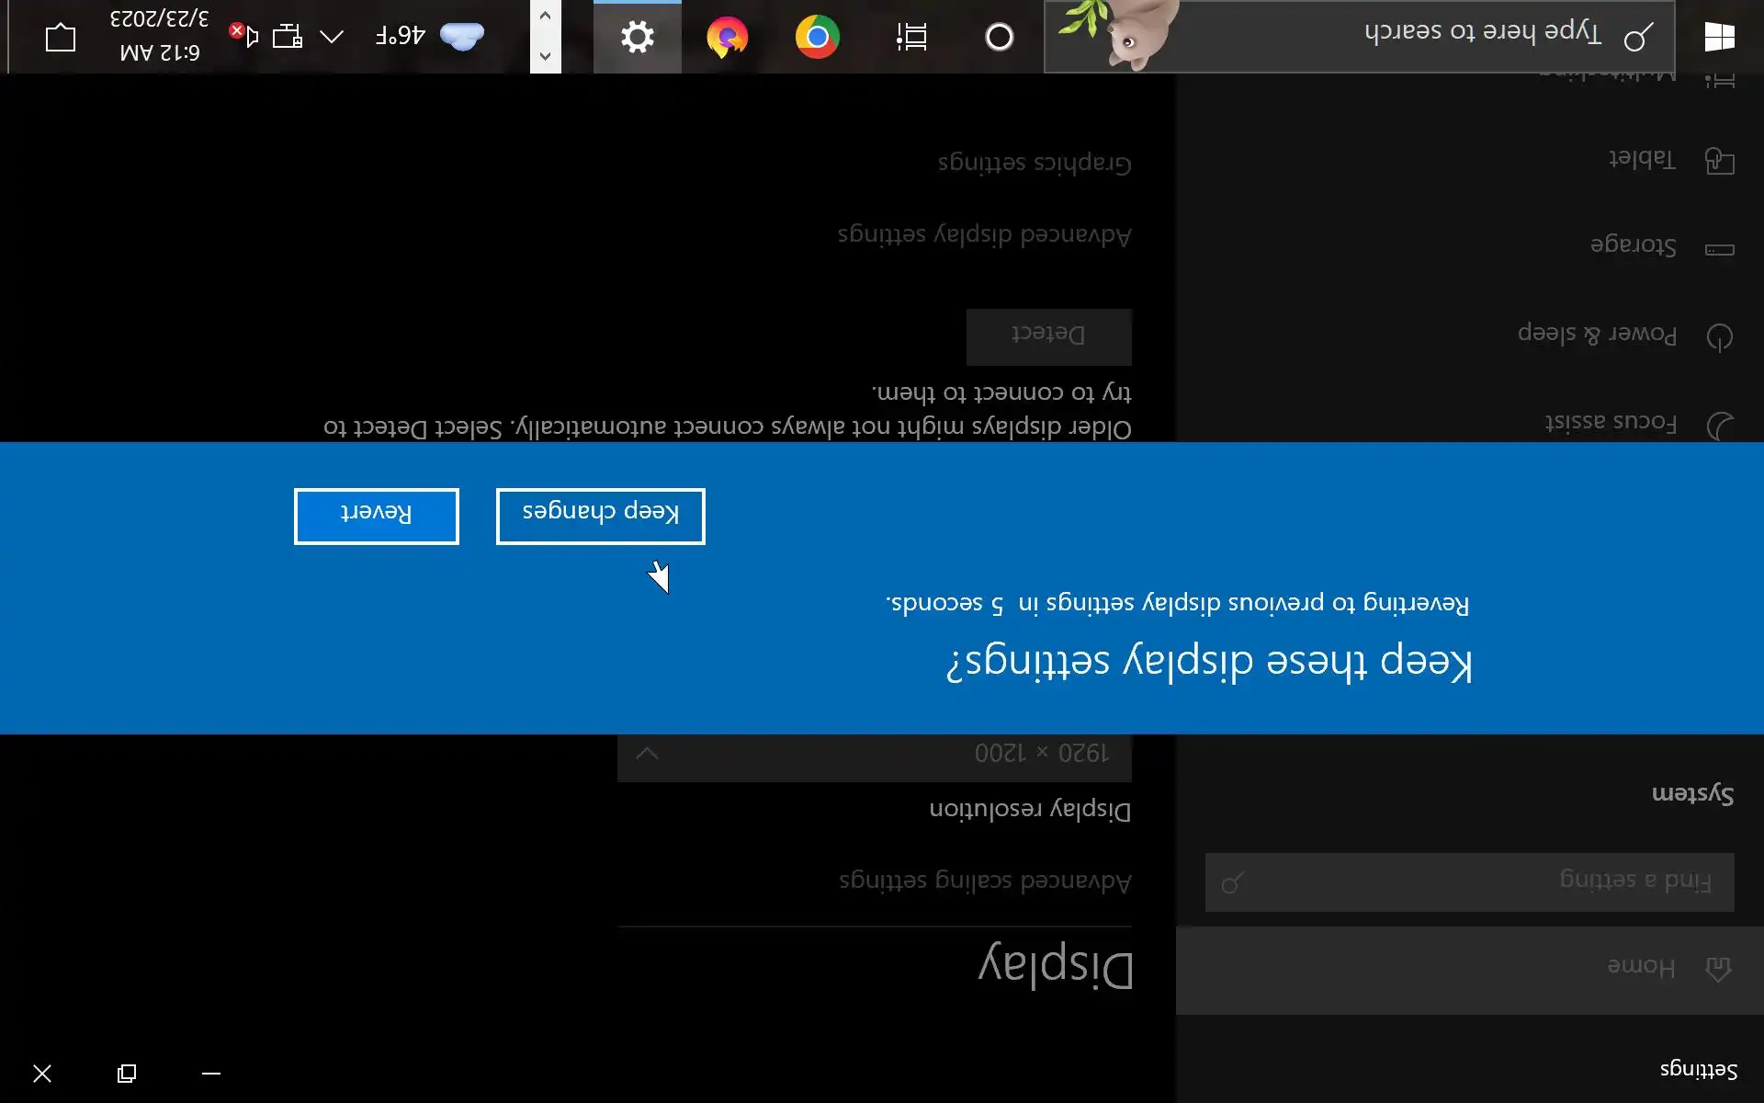
Task: Click the Settings gear taskbar icon
Action: (637, 37)
